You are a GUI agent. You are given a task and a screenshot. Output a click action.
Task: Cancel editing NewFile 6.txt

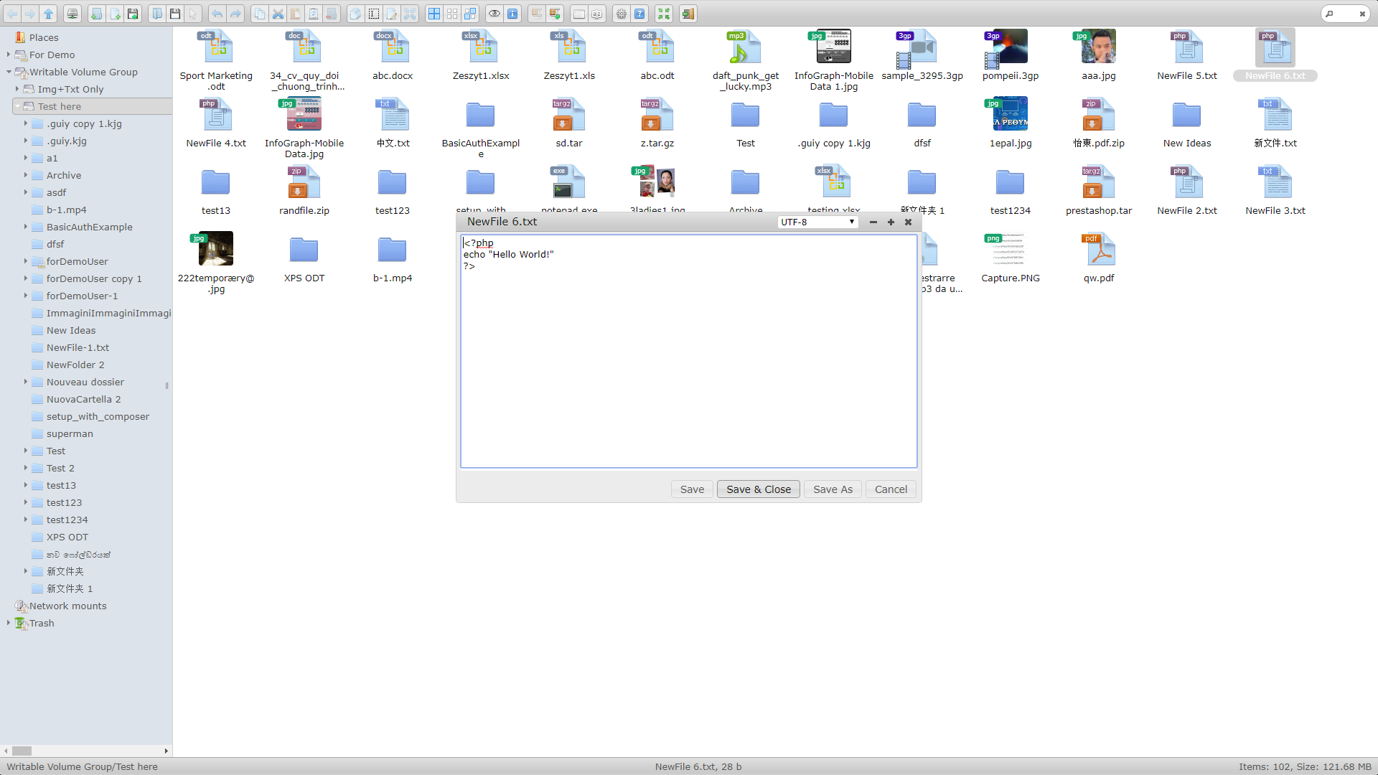pyautogui.click(x=891, y=489)
